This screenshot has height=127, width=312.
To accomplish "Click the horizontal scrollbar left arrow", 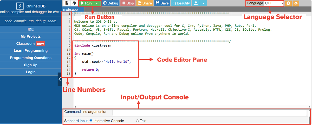I will [75, 107].
